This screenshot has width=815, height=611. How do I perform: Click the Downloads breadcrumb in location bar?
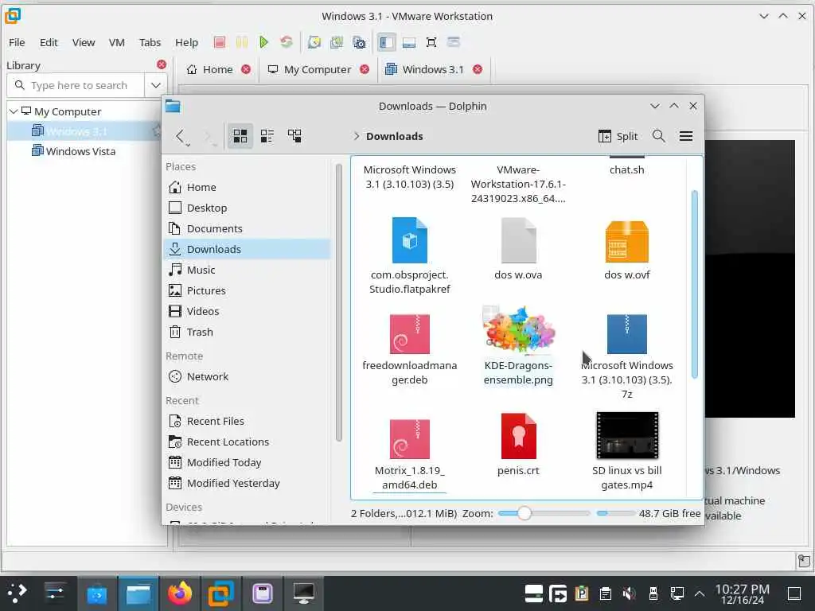[x=395, y=136]
